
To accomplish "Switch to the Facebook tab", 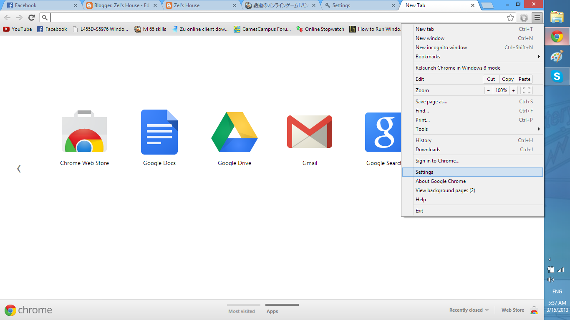I will click(41, 5).
